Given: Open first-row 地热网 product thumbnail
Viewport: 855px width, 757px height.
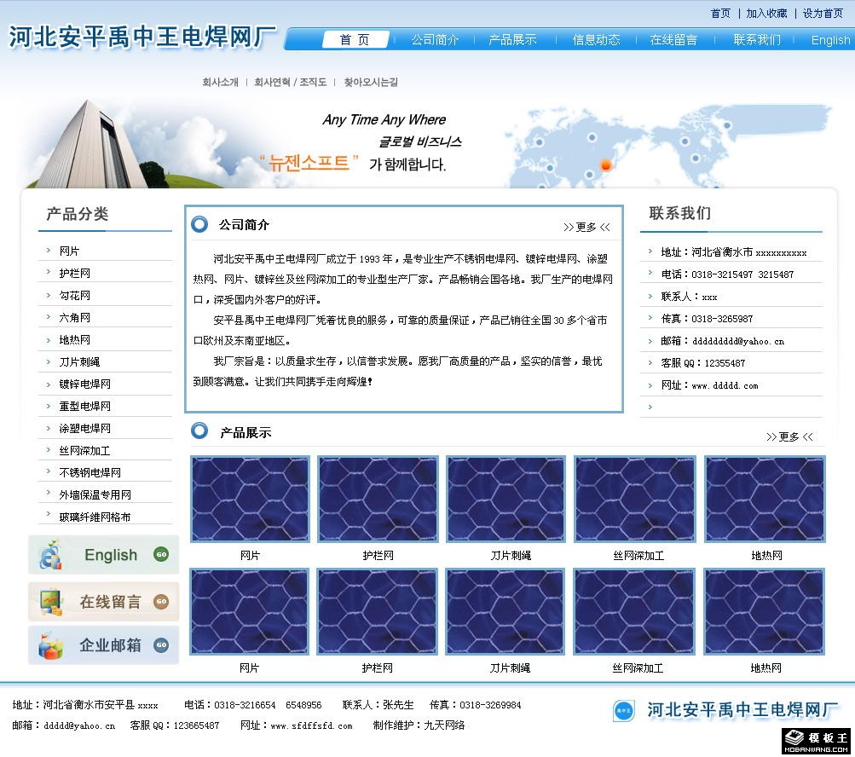Looking at the screenshot, I should coord(765,499).
